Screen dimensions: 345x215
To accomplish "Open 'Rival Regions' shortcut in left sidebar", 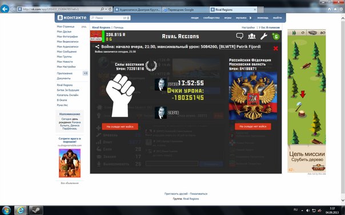I will coord(65,85).
